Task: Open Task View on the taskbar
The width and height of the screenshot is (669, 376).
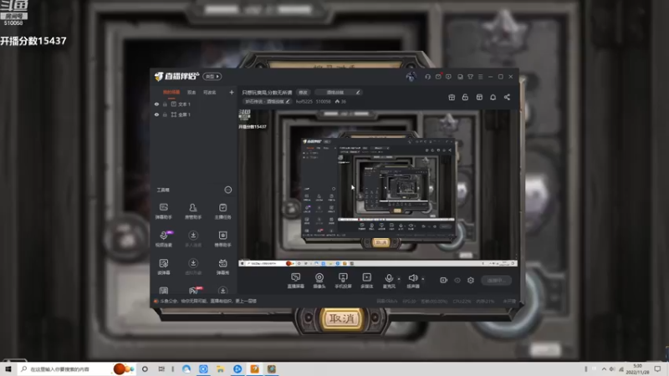Action: (161, 369)
